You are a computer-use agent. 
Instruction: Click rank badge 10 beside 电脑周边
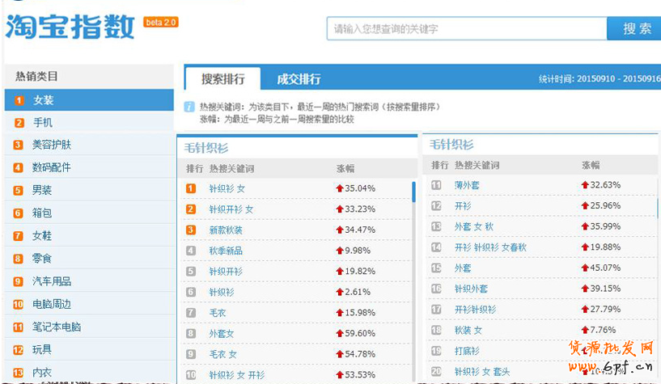(18, 304)
